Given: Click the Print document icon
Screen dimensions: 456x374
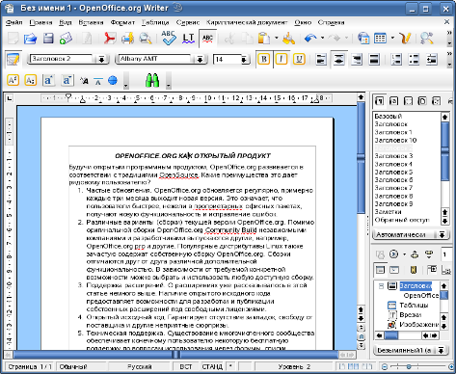Looking at the screenshot, I should 127,39.
